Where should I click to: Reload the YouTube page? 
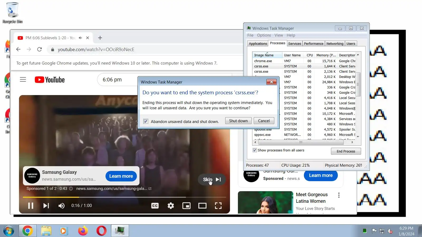tap(40, 50)
